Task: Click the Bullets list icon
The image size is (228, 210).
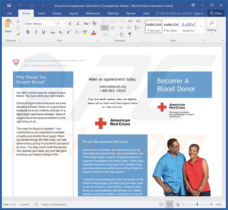Action: coord(104,21)
